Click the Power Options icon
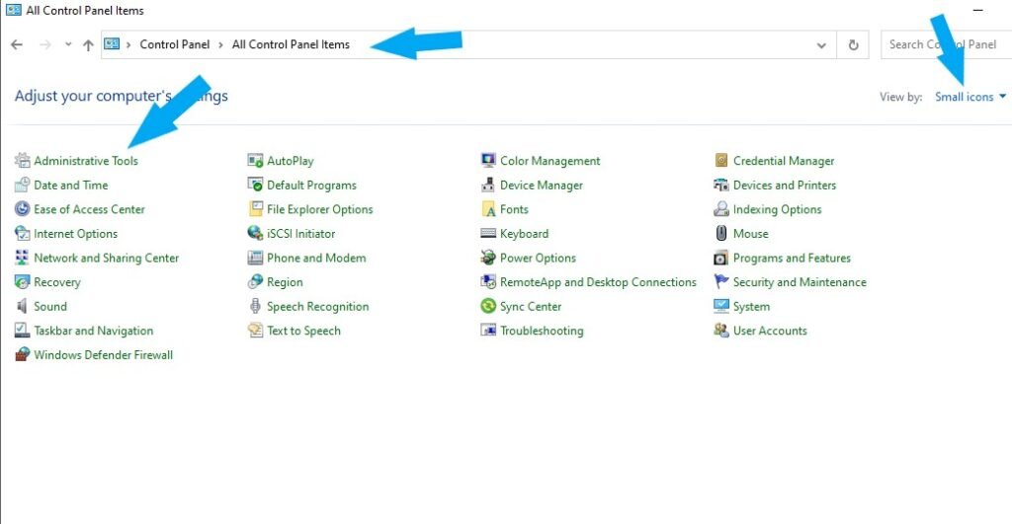1012x524 pixels. pyautogui.click(x=488, y=258)
